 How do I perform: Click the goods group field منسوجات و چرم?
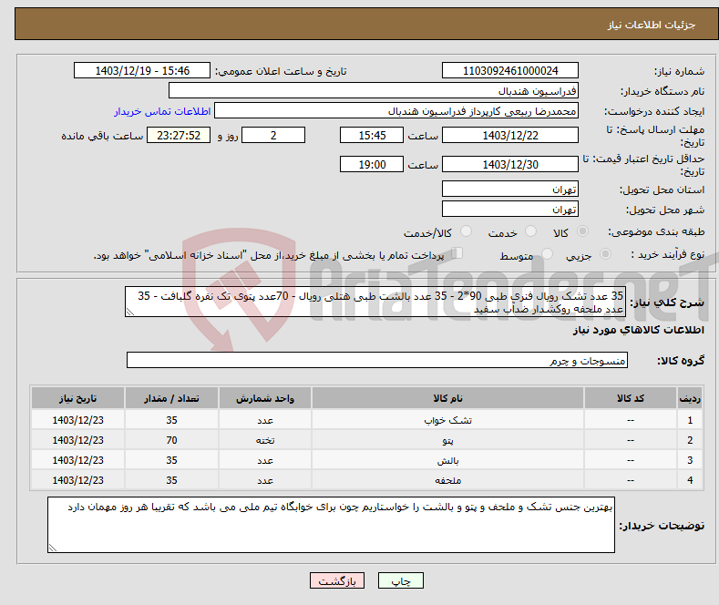click(x=377, y=360)
